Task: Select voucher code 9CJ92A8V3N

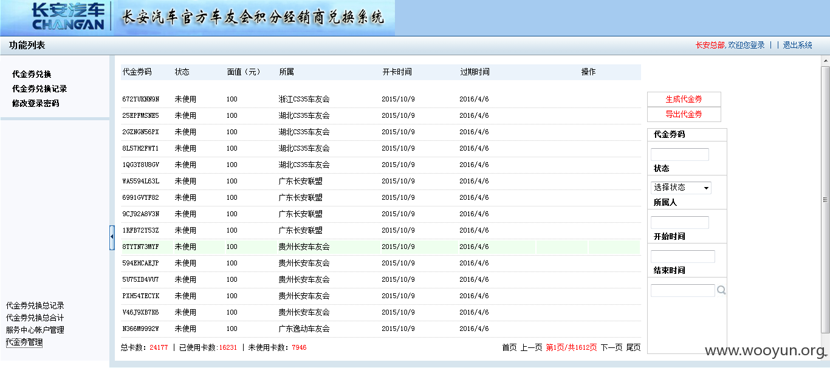Action: point(140,214)
